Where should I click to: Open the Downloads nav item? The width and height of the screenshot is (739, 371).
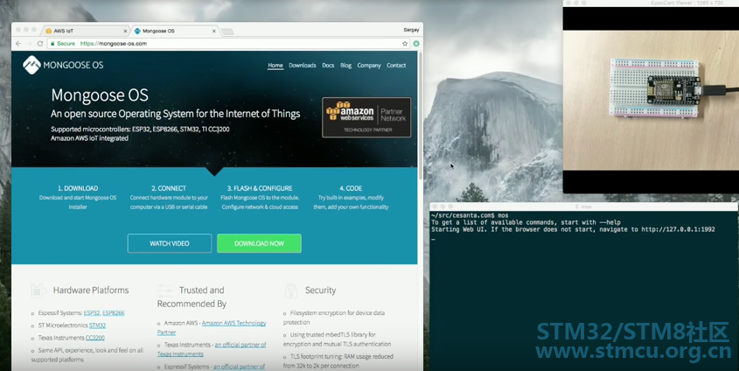[303, 66]
